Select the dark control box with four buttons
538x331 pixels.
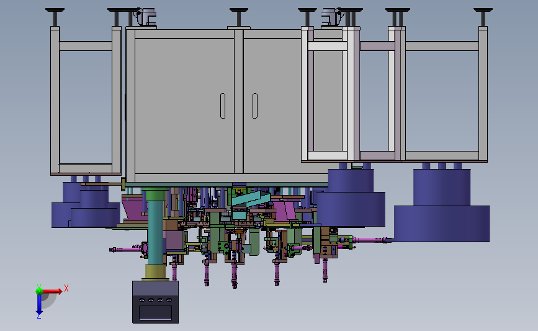click(155, 302)
